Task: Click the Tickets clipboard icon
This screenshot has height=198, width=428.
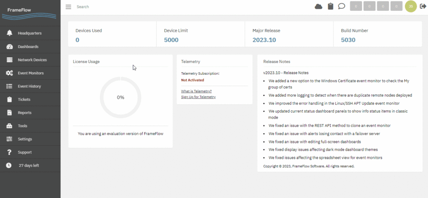Action: [x=10, y=99]
